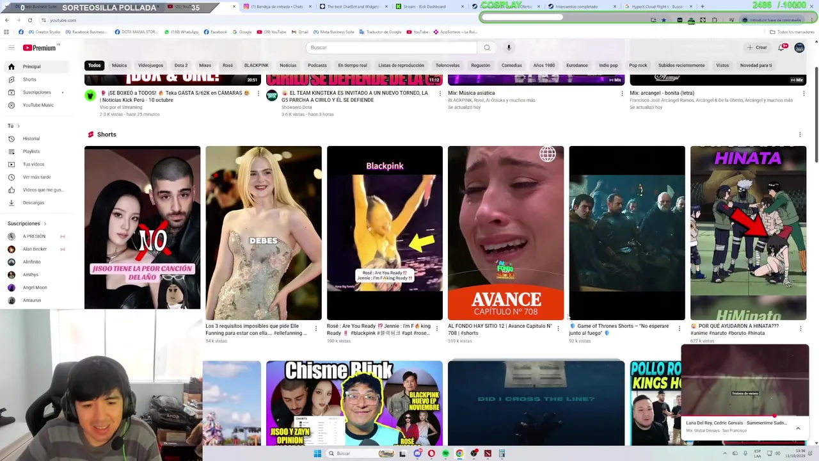Open options for the Noticias Kick Perú video
Viewport: 819px width, 461px height.
coord(258,93)
